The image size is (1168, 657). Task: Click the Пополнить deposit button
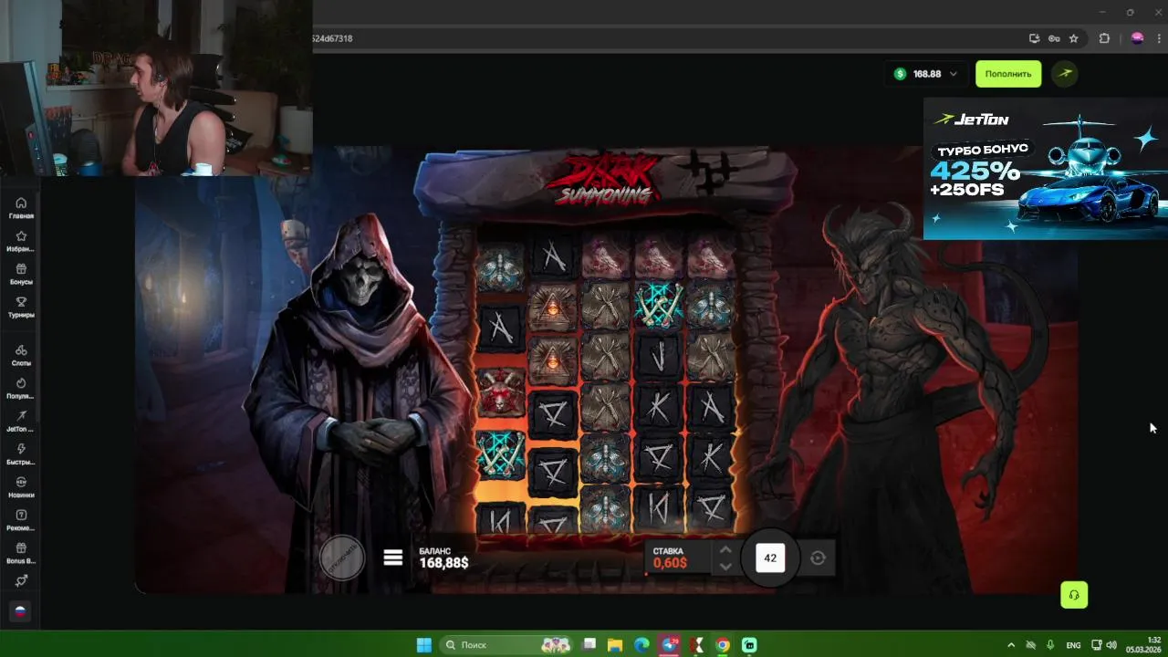tap(1008, 74)
